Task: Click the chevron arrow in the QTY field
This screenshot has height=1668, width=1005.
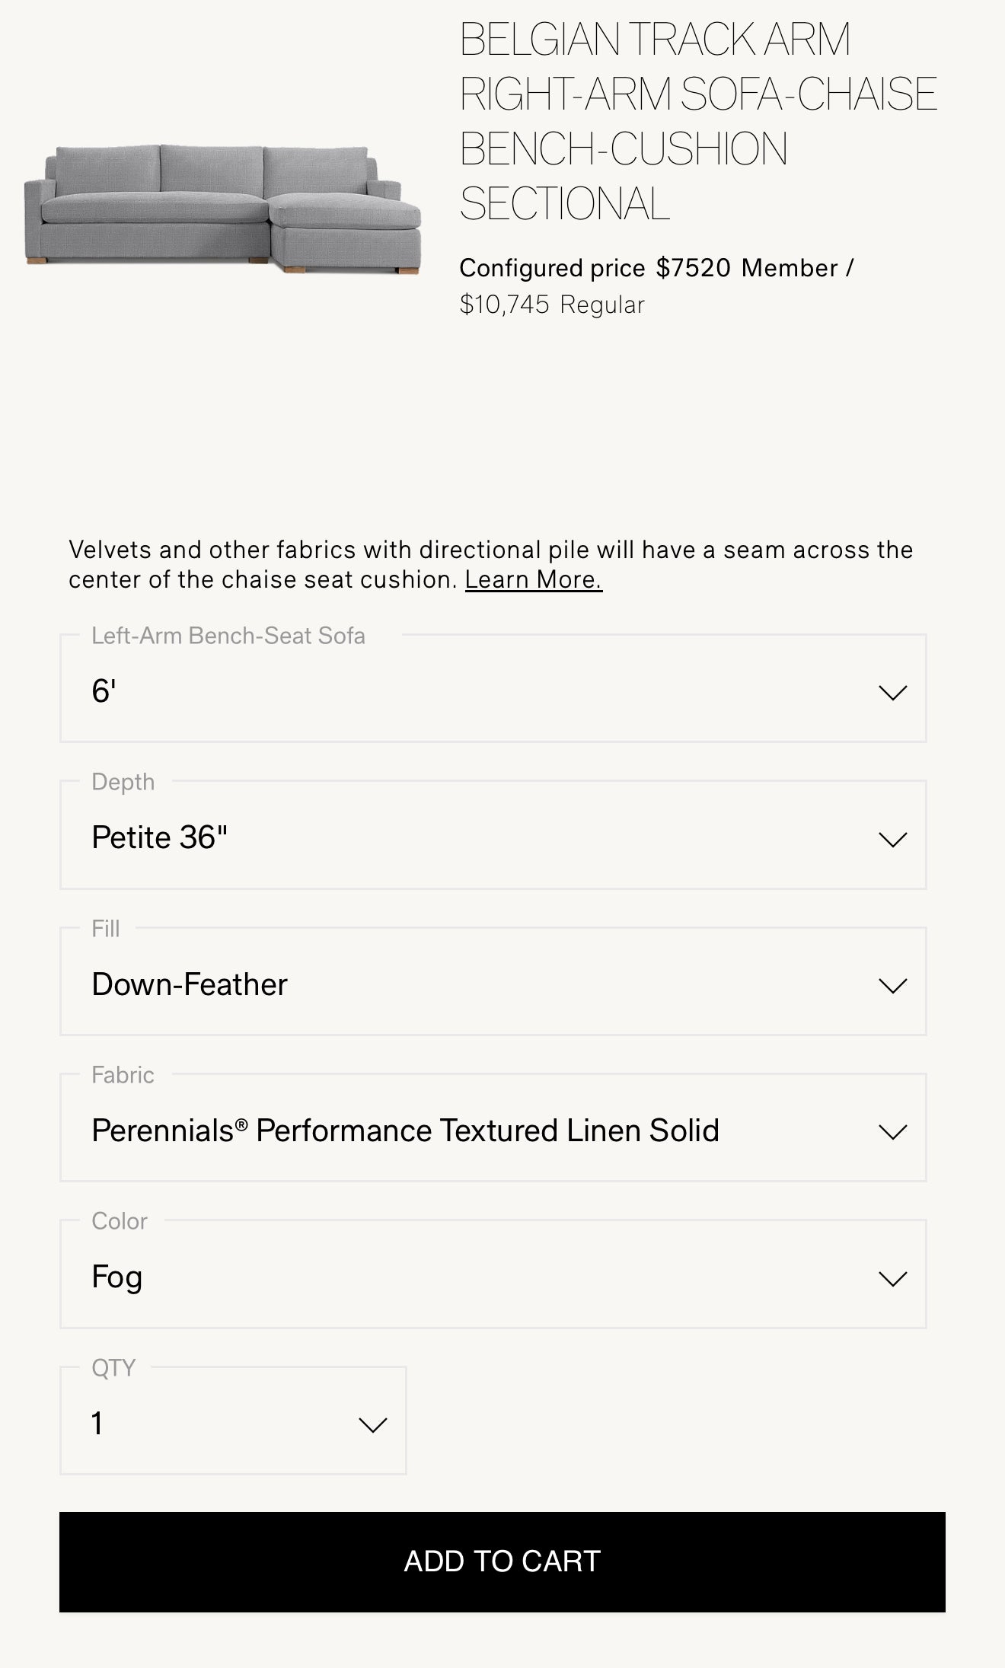Action: click(372, 1425)
